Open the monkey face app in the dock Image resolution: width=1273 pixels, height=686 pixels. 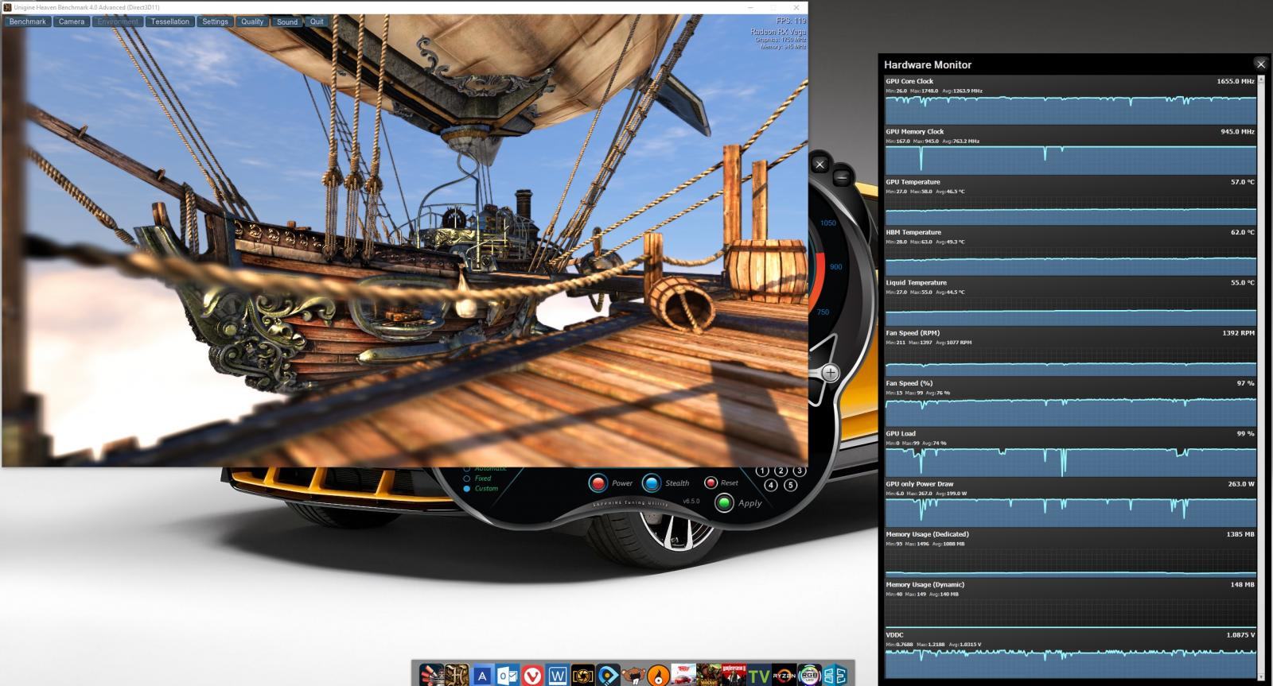[633, 676]
